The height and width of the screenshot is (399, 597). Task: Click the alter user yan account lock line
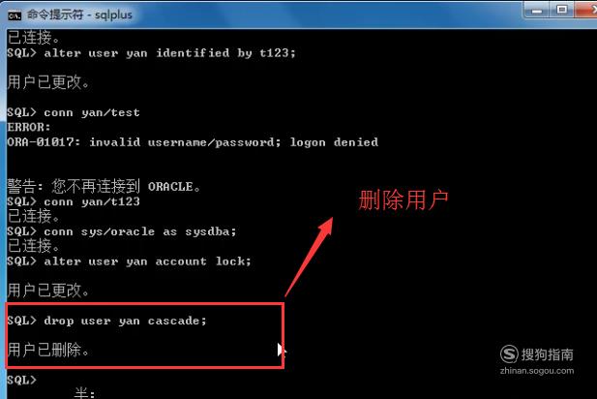129,261
